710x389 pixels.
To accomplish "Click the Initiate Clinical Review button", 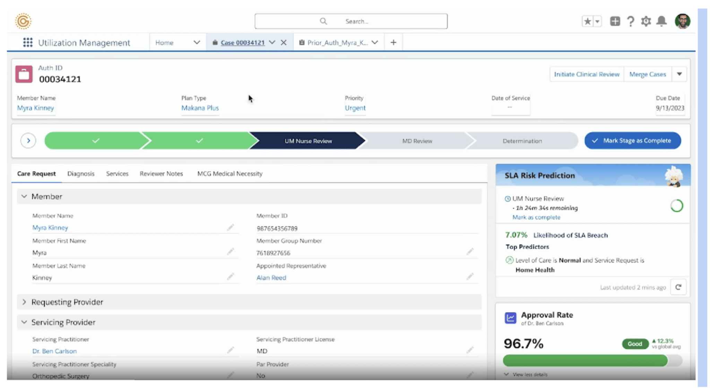I will 587,74.
